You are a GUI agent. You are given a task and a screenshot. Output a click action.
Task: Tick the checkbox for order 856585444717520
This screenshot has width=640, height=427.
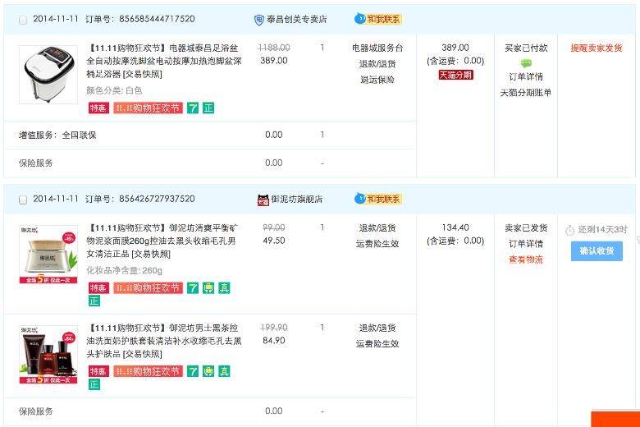click(23, 20)
